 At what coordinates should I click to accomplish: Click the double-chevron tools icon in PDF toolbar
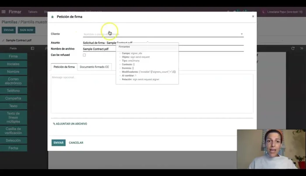point(302,48)
